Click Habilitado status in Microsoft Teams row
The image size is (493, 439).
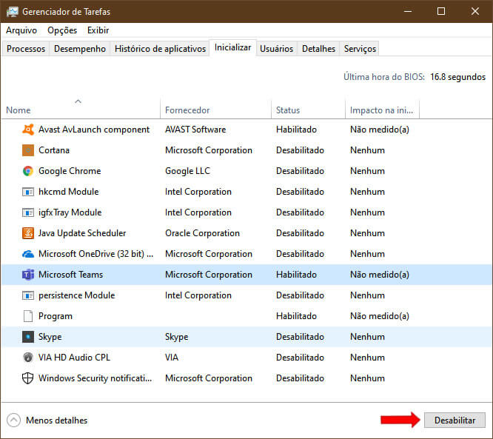[x=297, y=275]
